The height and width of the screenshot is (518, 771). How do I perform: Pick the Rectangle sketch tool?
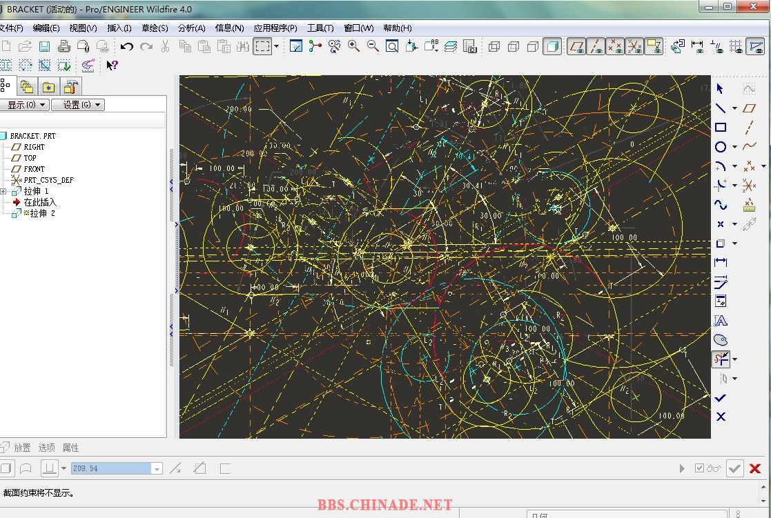pyautogui.click(x=720, y=128)
